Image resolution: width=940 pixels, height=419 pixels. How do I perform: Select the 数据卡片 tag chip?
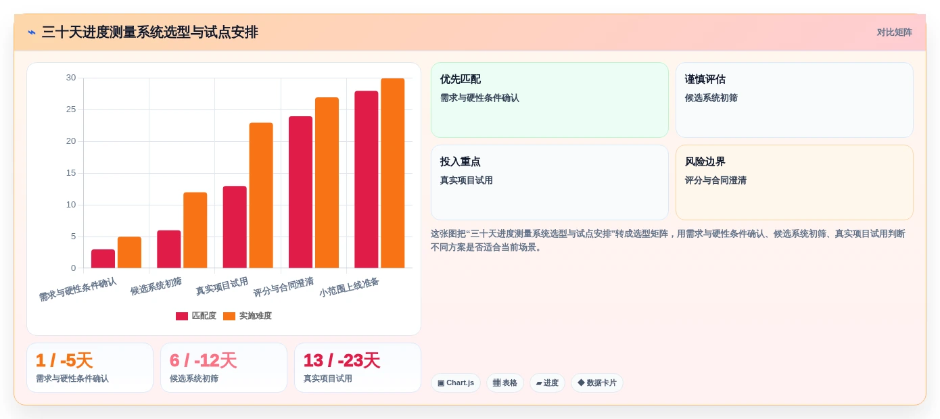[597, 383]
